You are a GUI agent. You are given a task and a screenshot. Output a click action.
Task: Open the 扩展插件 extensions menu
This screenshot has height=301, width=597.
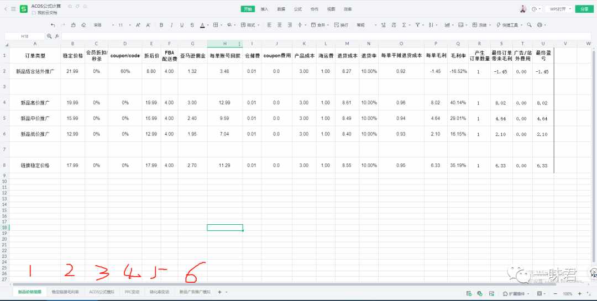tap(516, 294)
